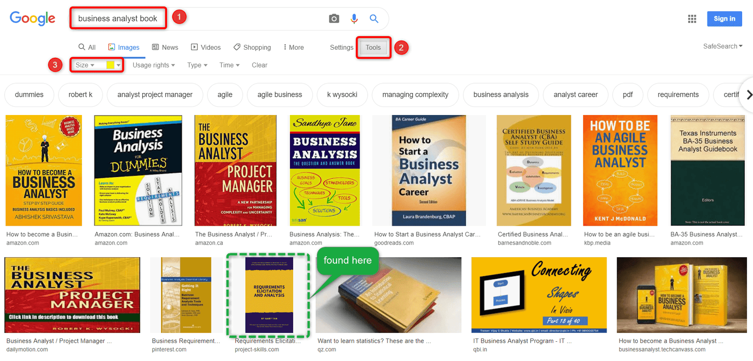Open 'Certified Business Analyst' study guide cover

tap(534, 170)
